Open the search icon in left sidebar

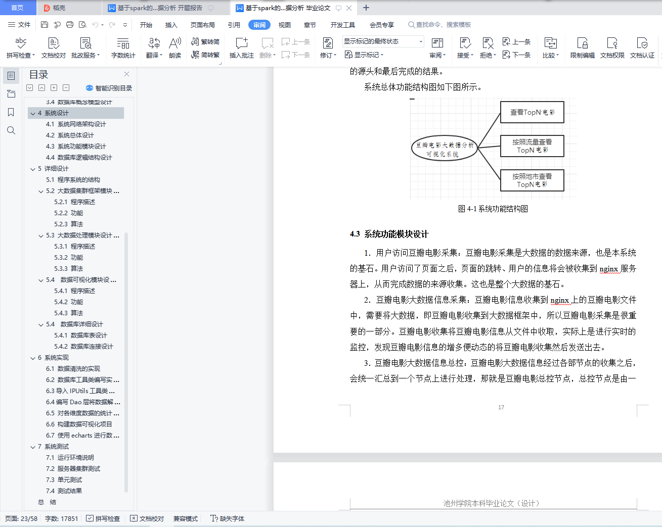11,130
